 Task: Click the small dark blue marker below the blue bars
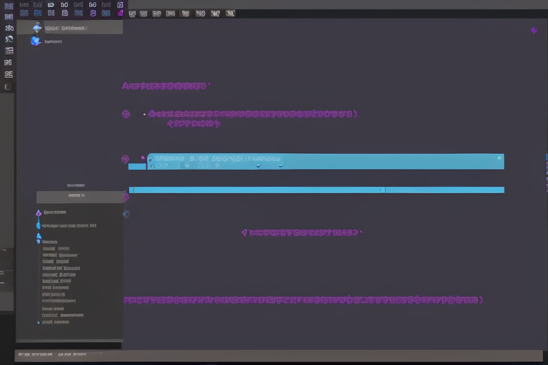(x=126, y=214)
